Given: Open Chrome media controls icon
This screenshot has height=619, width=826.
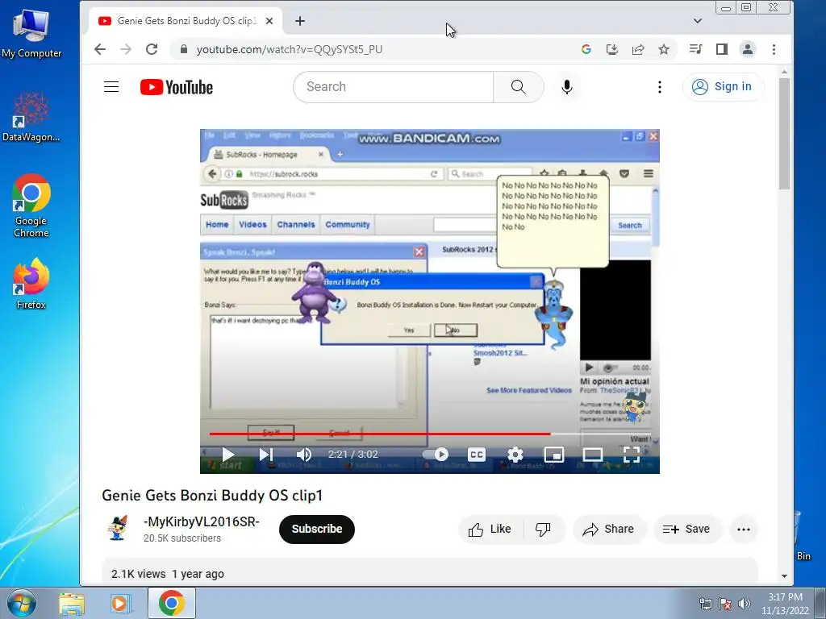Looking at the screenshot, I should tap(695, 49).
